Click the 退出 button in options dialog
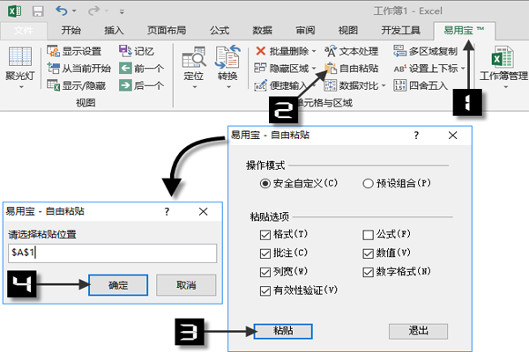The height and width of the screenshot is (352, 529). coord(418,331)
